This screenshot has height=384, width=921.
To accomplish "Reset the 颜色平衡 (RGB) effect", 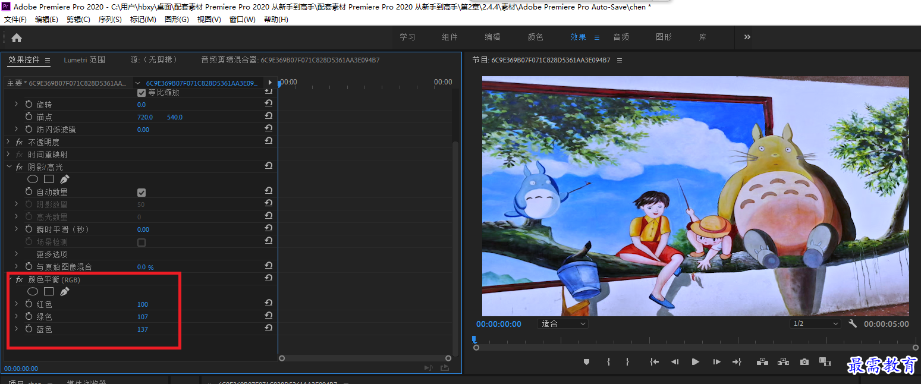I will pos(269,279).
